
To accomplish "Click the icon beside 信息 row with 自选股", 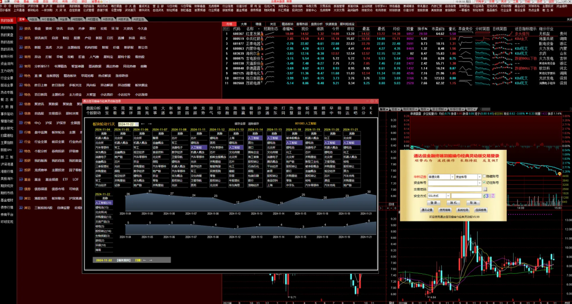I will click(21, 113).
